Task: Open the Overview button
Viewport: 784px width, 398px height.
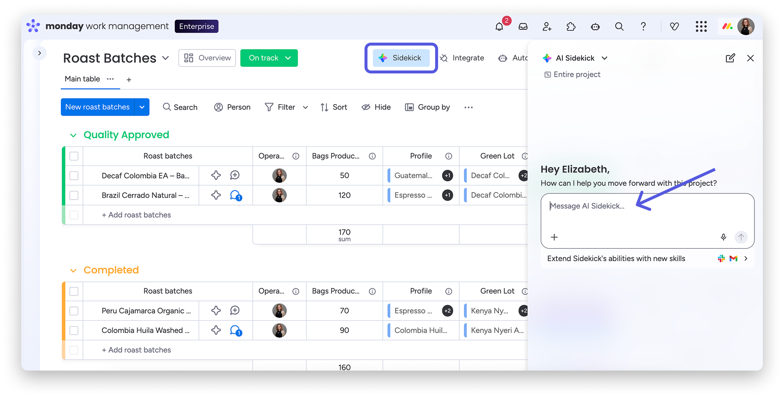Action: click(x=207, y=58)
